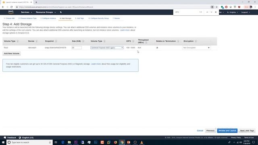The height and width of the screenshot is (145, 258).
Task: Show info icon beside Encryption header
Action: 196,41
